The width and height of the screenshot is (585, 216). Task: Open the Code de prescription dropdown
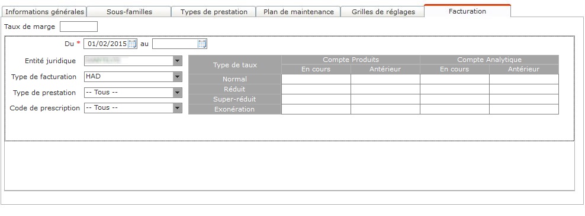tap(178, 108)
